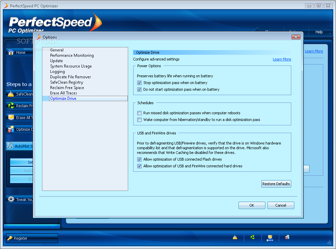This screenshot has height=249, width=336.
Task: Click Preserves battery life description text
Action: click(175, 76)
